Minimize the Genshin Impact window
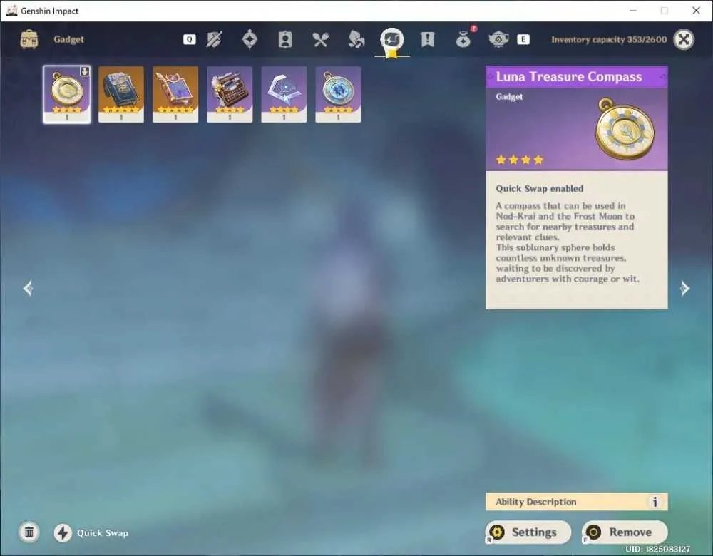This screenshot has height=556, width=713. point(633,11)
